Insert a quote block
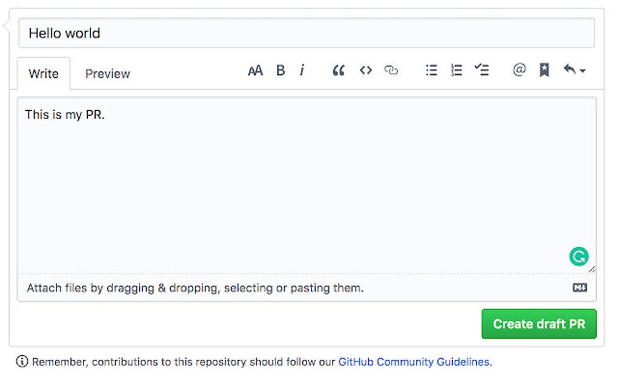 (x=337, y=70)
